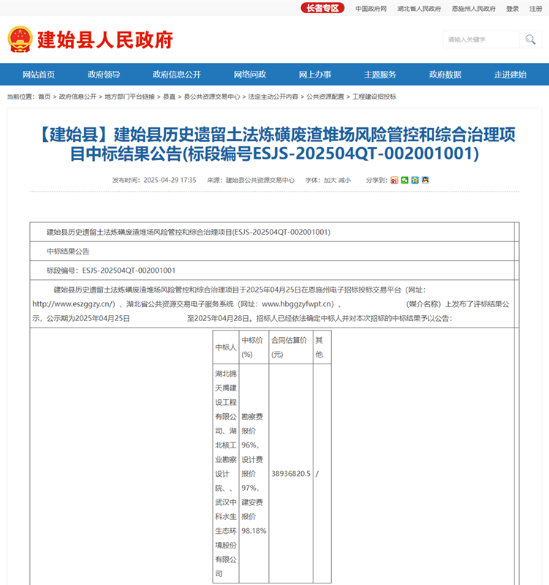Viewport: 549px width, 585px height.
Task: Click the 注册 register link
Action: (x=536, y=9)
